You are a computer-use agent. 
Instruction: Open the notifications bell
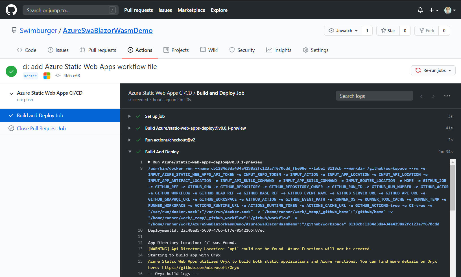(x=420, y=10)
